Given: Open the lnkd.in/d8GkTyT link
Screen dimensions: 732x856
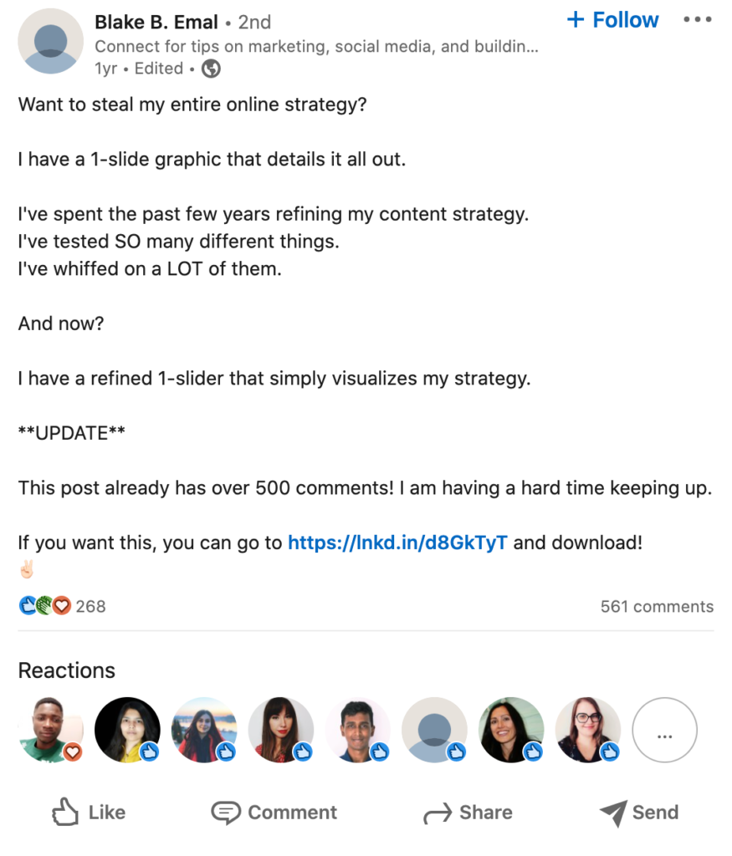Looking at the screenshot, I should [397, 543].
